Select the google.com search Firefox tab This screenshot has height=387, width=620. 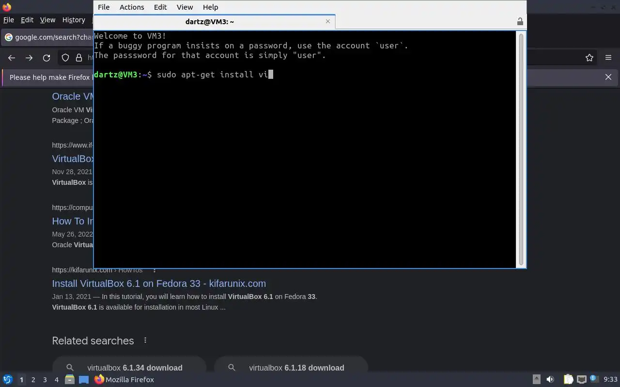point(47,37)
